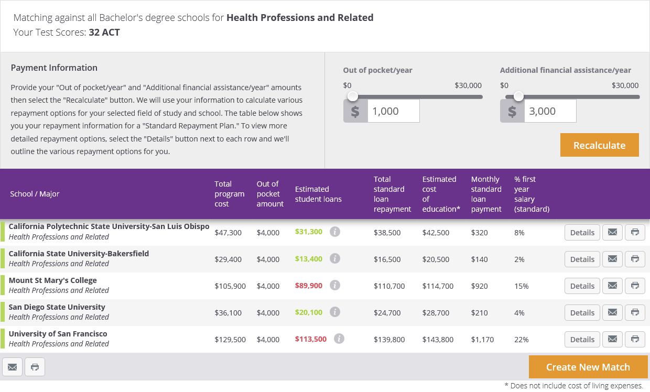This screenshot has width=650, height=392.
Task: Click the Total program cost column header
Action: (230, 194)
